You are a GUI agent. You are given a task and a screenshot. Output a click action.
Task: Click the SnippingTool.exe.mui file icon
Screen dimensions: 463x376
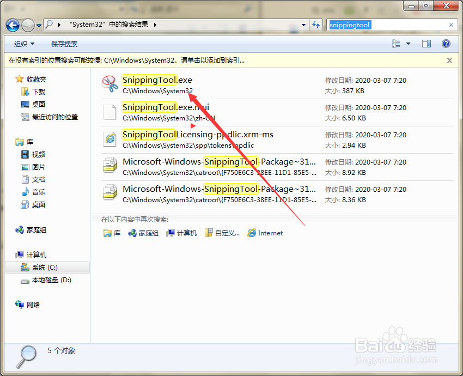[110, 112]
